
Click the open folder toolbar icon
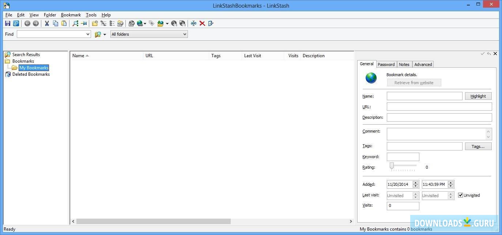pyautogui.click(x=120, y=23)
